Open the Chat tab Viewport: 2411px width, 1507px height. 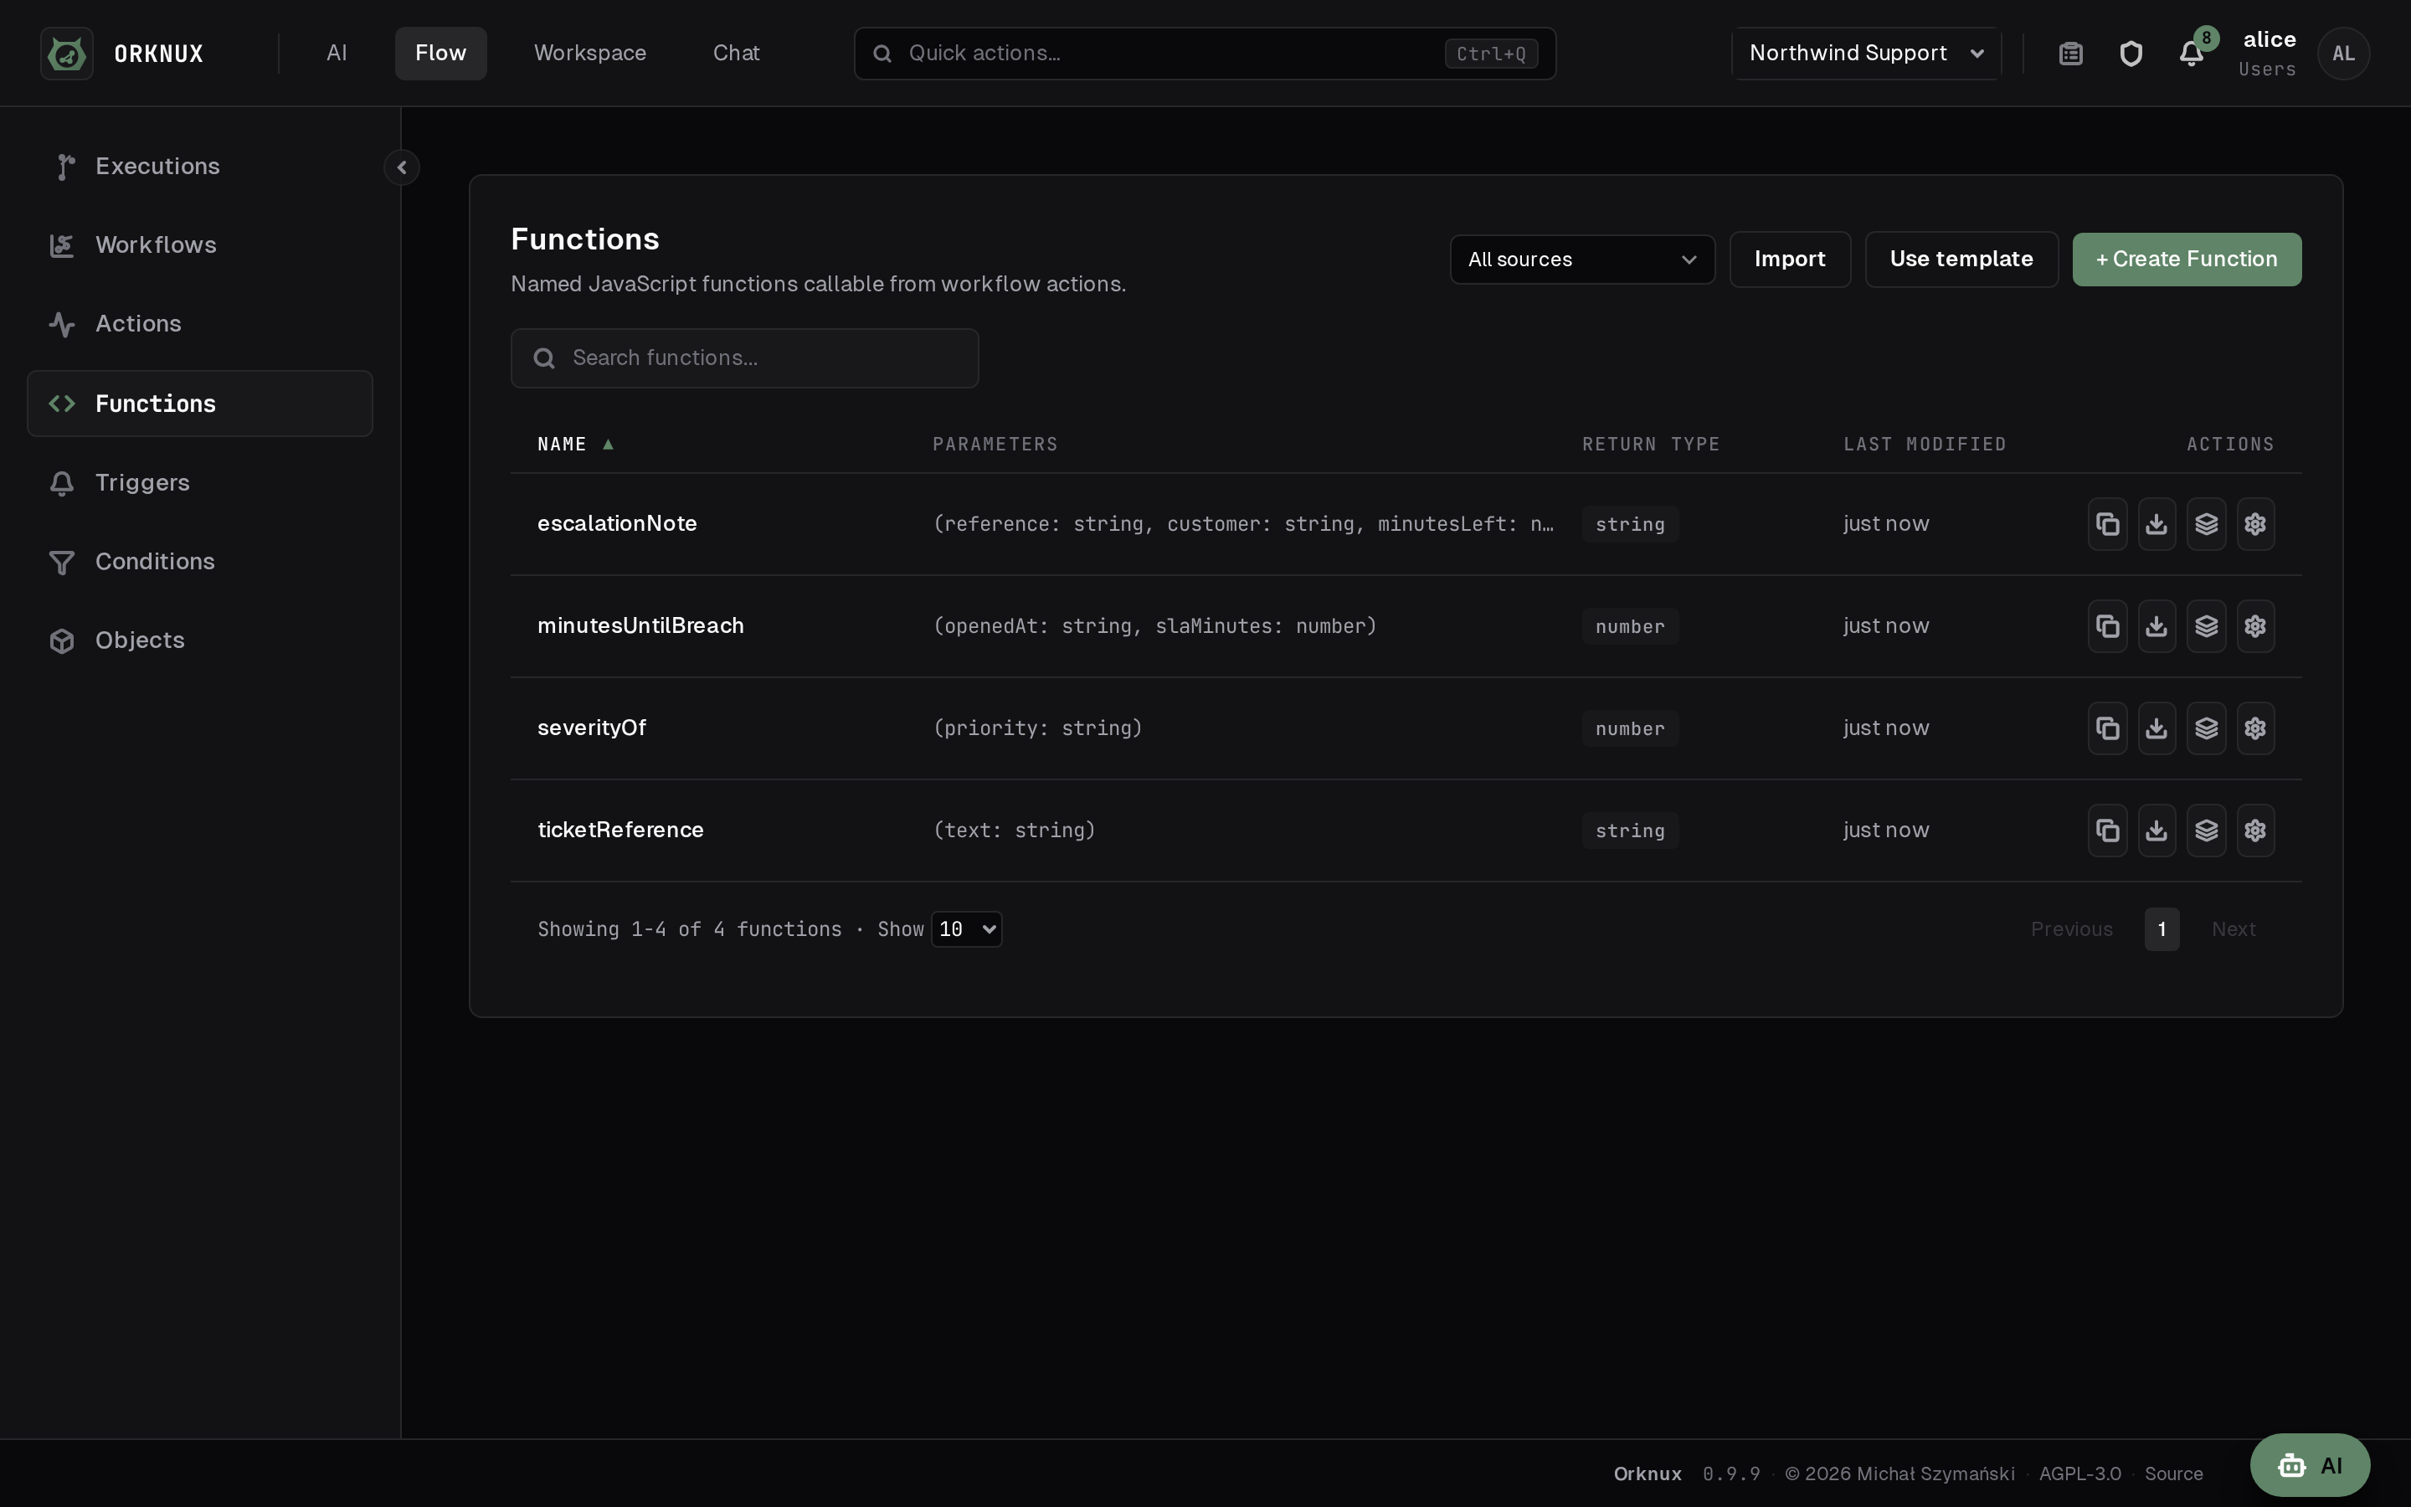(736, 53)
